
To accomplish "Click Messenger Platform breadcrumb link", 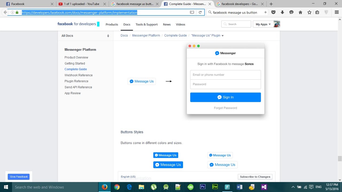I will point(146,35).
